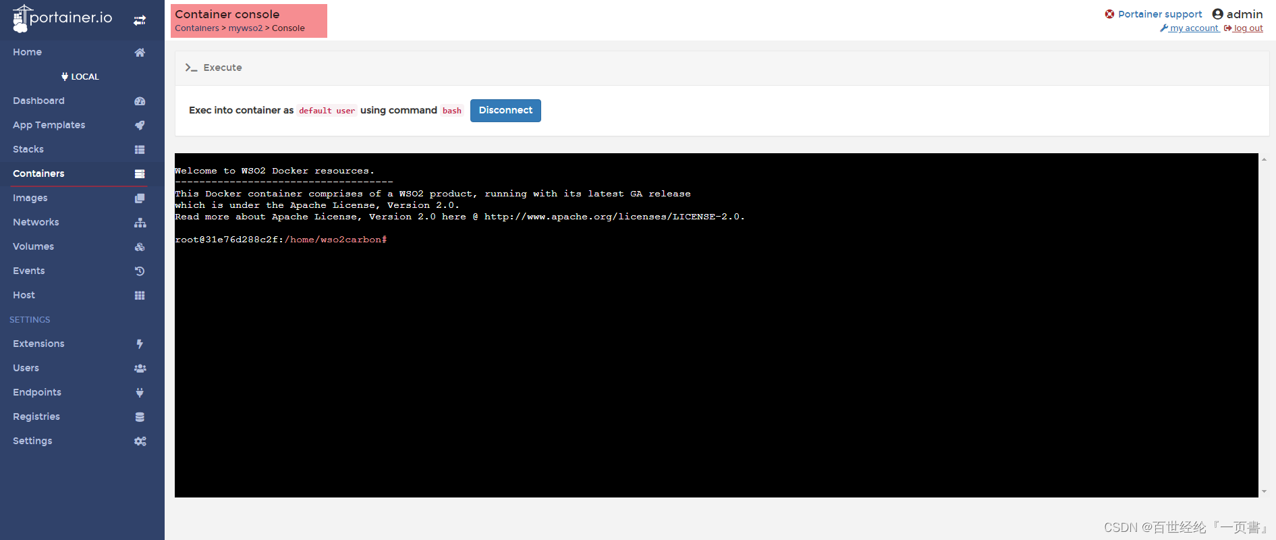1276x540 pixels.
Task: Click the Apache license URL text
Action: tap(614, 217)
